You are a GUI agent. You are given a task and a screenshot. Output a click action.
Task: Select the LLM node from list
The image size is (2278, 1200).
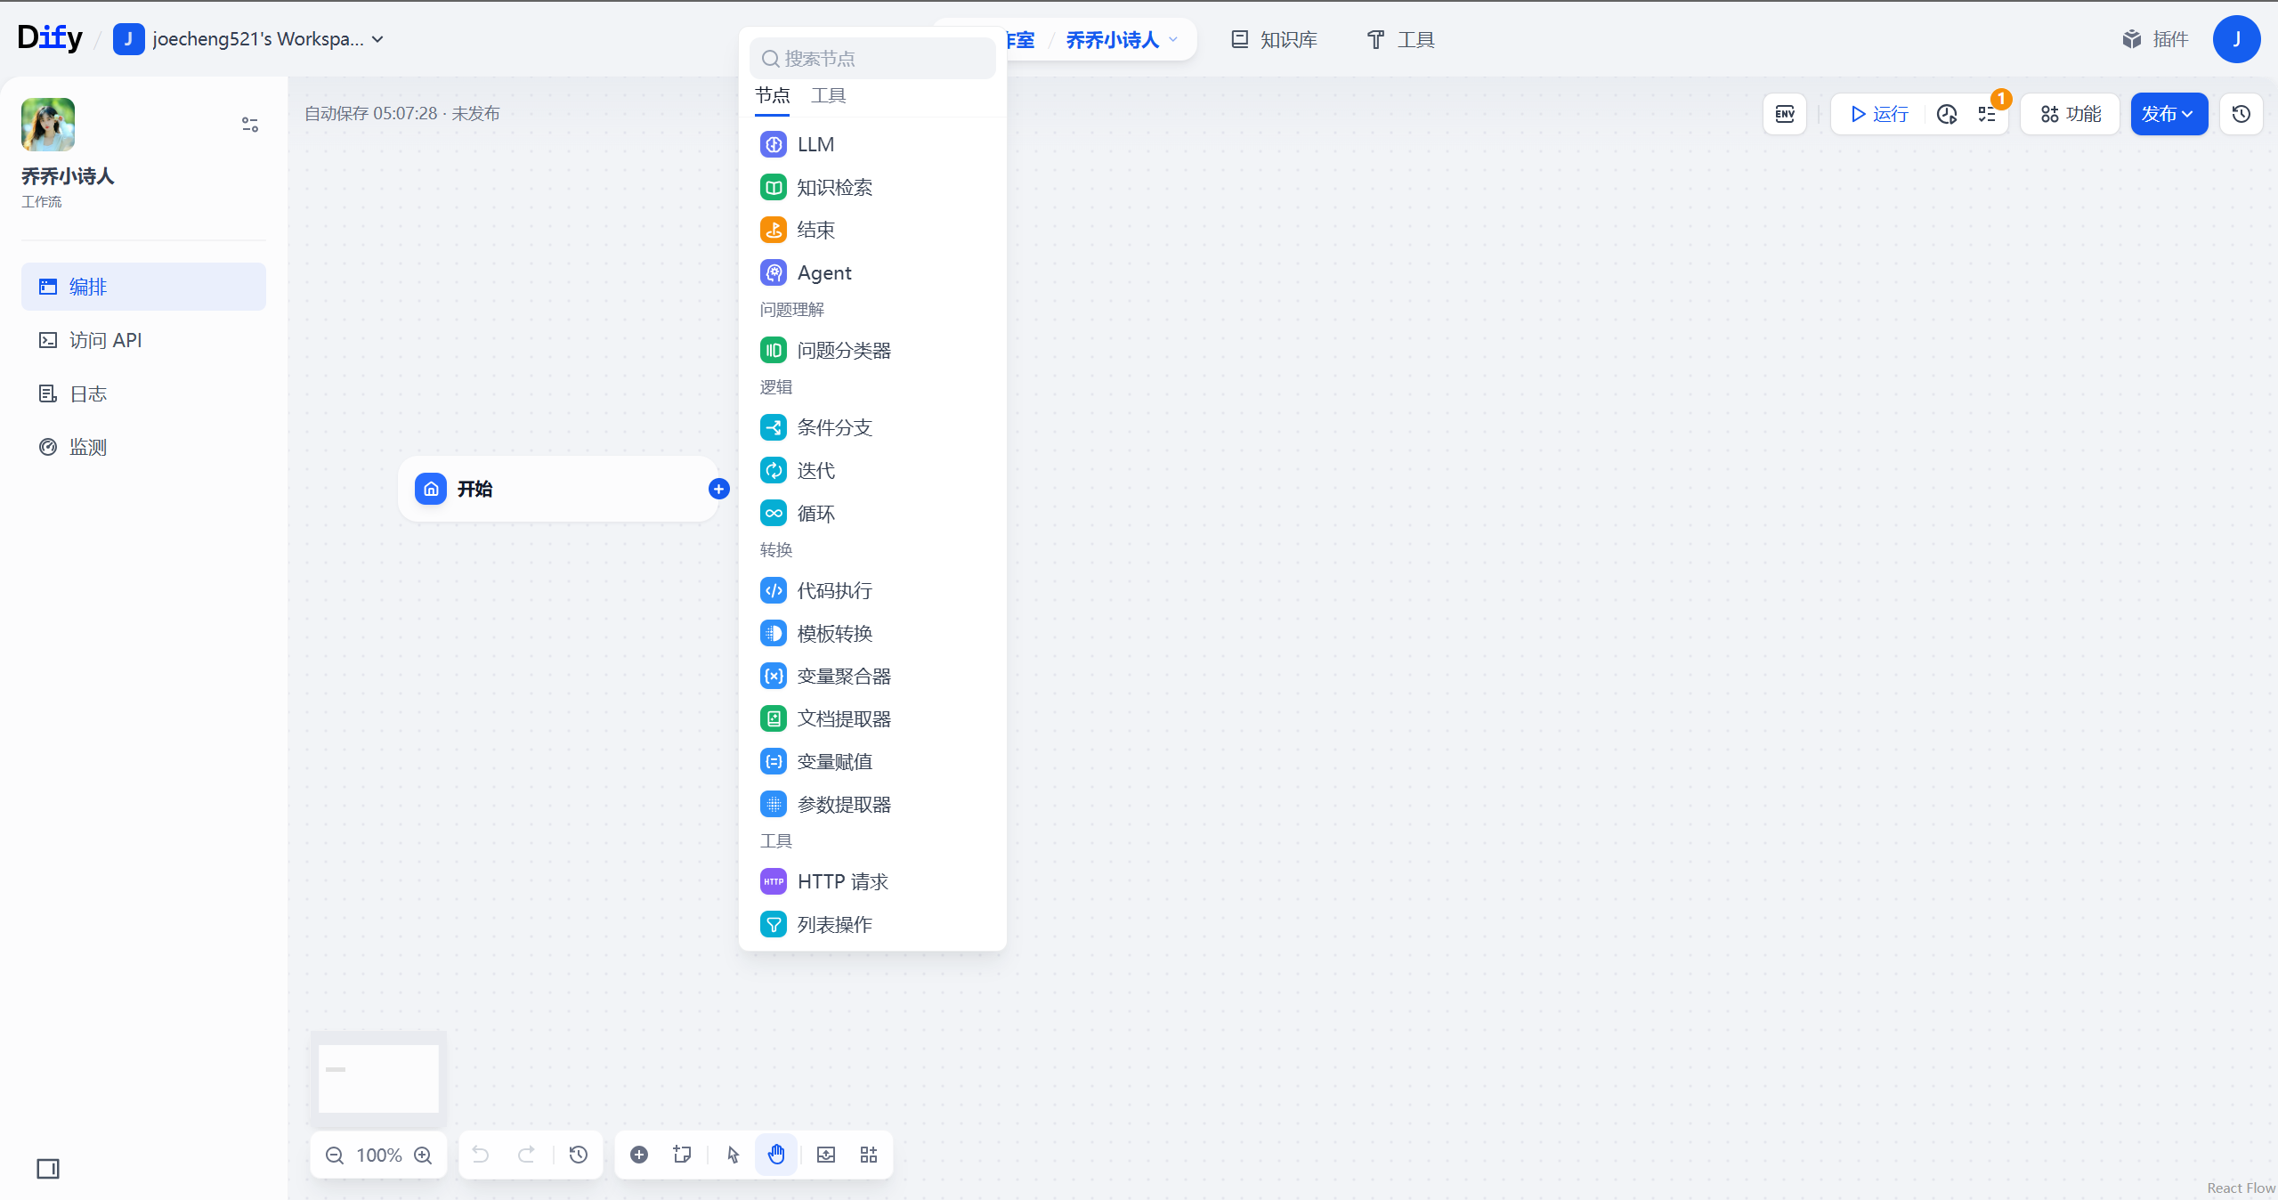815,144
